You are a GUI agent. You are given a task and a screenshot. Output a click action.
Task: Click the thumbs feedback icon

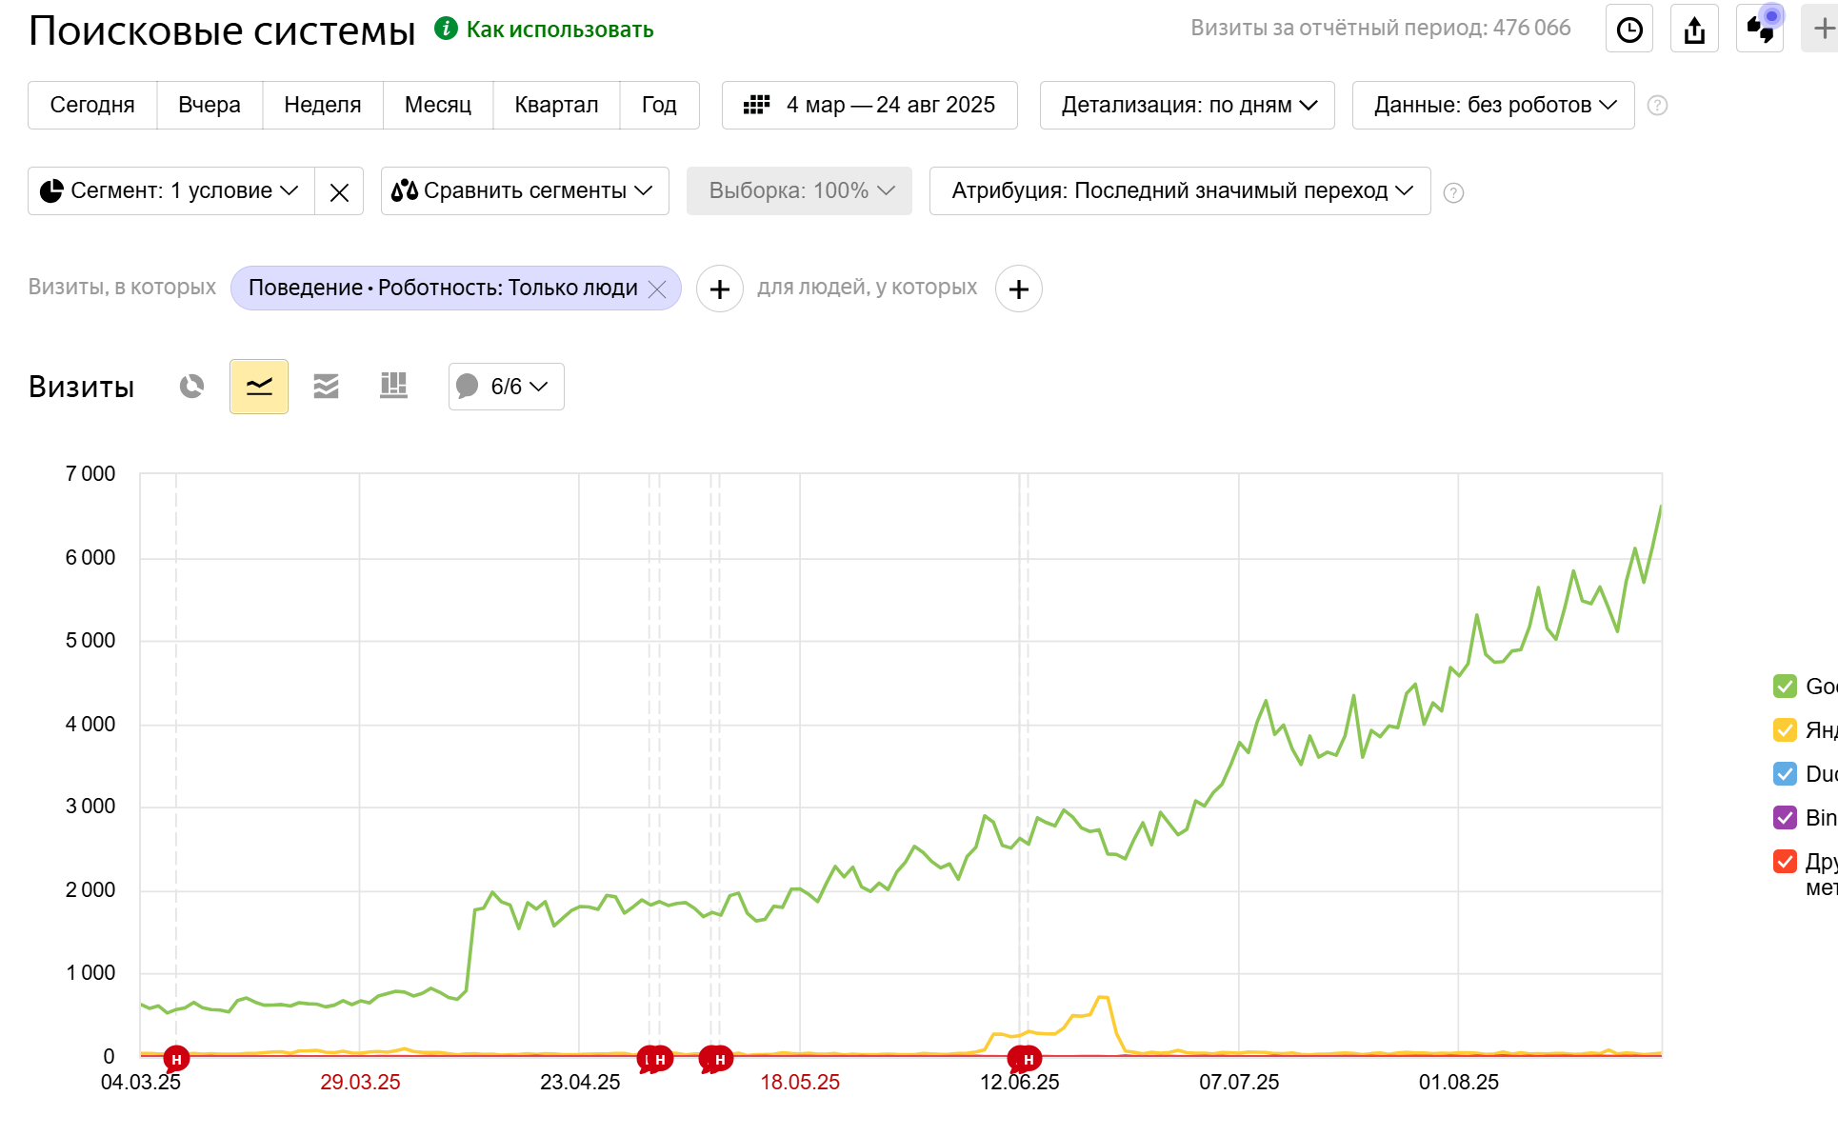1759,30
